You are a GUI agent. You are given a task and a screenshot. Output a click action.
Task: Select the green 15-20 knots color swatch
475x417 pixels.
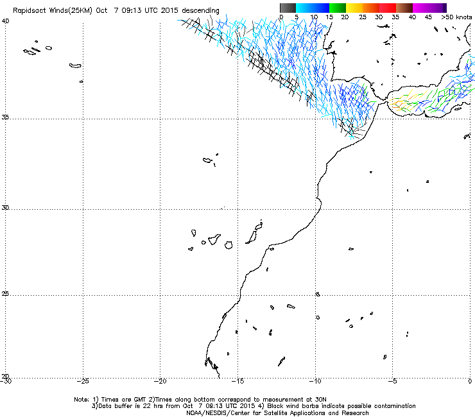[338, 8]
